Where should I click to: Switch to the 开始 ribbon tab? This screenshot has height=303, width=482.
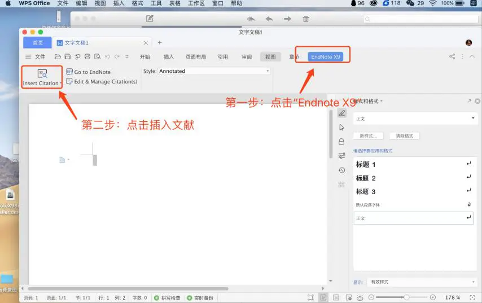[x=145, y=57]
